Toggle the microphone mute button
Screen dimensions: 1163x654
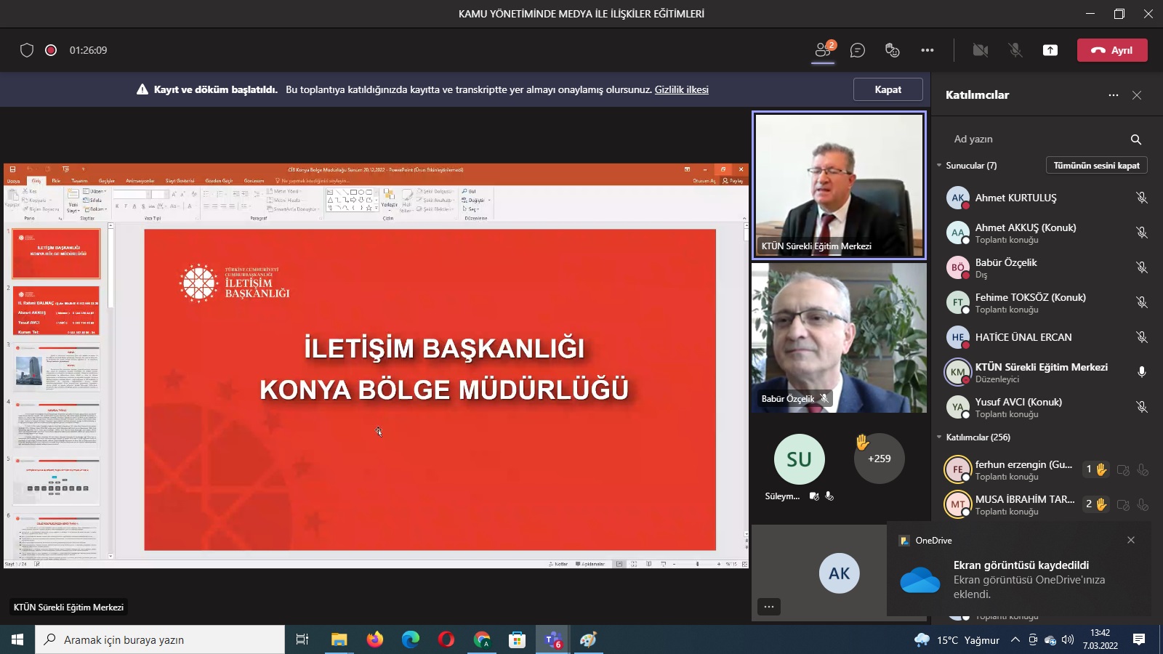[1015, 50]
